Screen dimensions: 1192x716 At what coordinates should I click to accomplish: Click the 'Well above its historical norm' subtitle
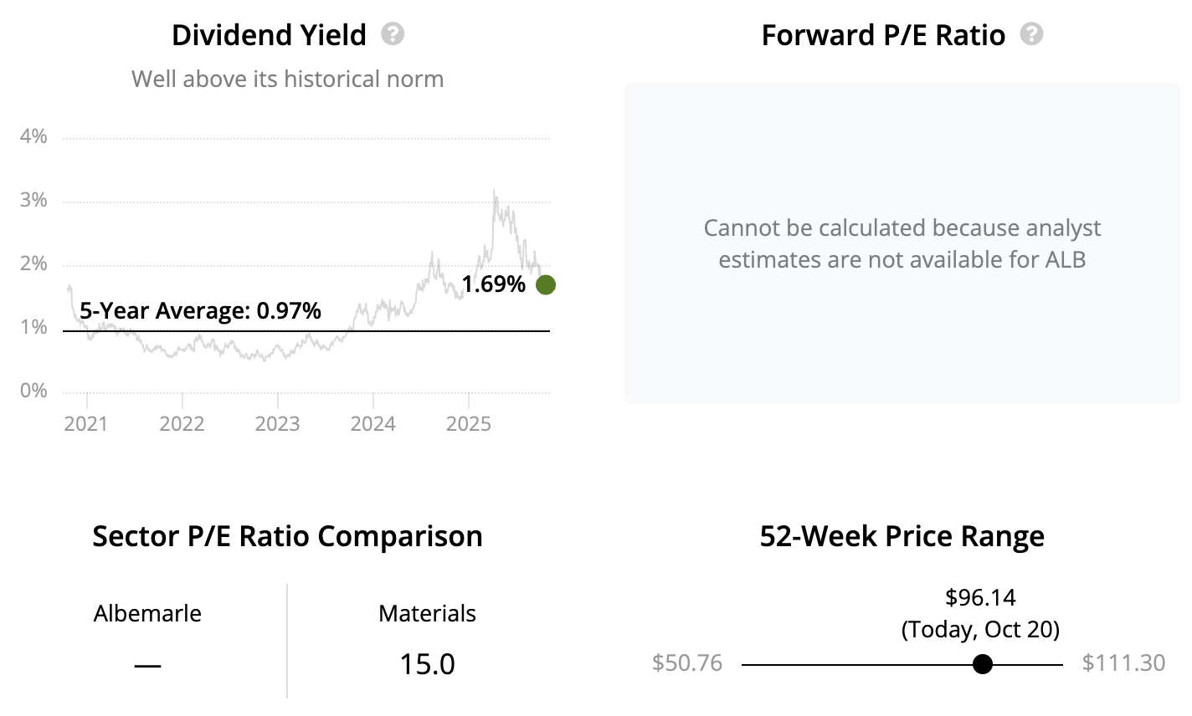point(287,79)
